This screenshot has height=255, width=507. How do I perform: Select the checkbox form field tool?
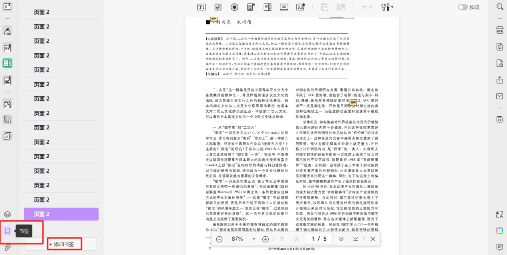point(218,7)
